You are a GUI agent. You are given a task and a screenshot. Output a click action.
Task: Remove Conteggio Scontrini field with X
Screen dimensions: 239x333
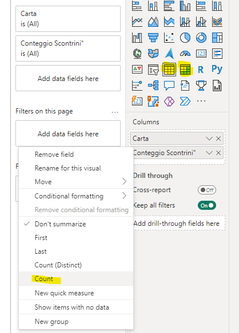218,153
